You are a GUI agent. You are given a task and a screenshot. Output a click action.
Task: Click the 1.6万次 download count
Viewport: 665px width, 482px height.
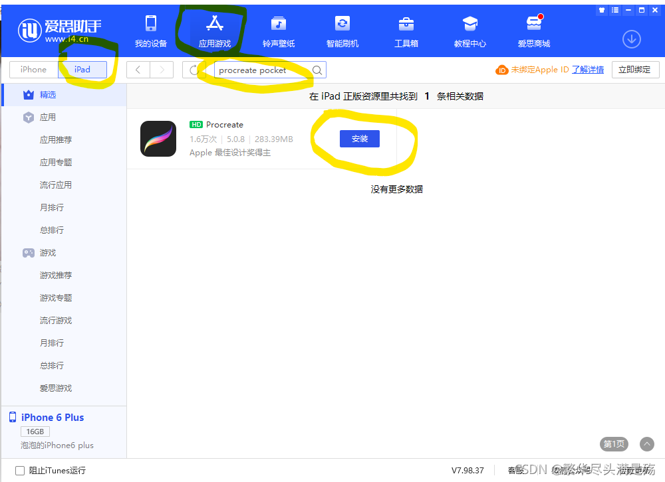pyautogui.click(x=203, y=139)
